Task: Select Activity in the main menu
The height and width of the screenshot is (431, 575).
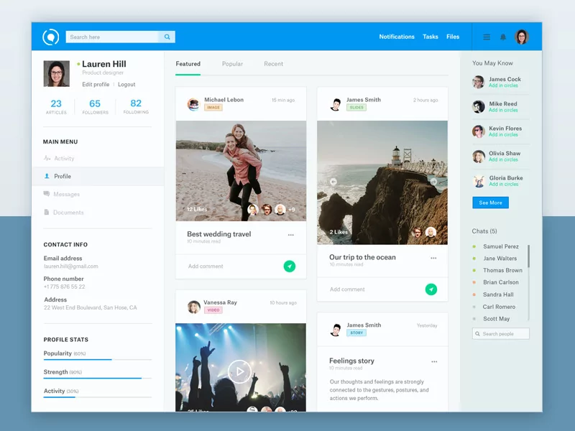Action: [98, 158]
